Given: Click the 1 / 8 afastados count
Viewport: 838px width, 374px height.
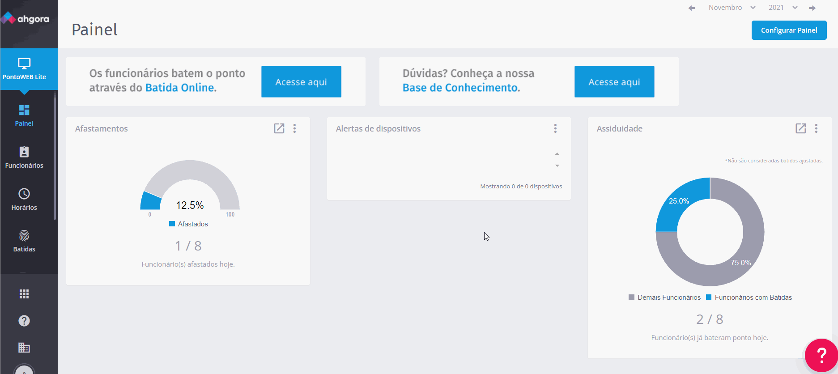Looking at the screenshot, I should (188, 246).
